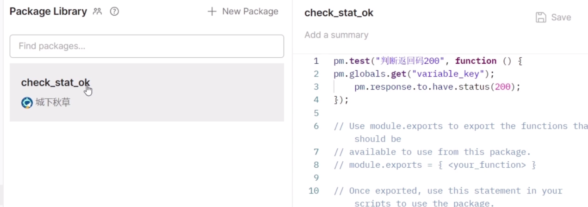Image resolution: width=588 pixels, height=207 pixels.
Task: Click the Add a summary field
Action: 336,35
